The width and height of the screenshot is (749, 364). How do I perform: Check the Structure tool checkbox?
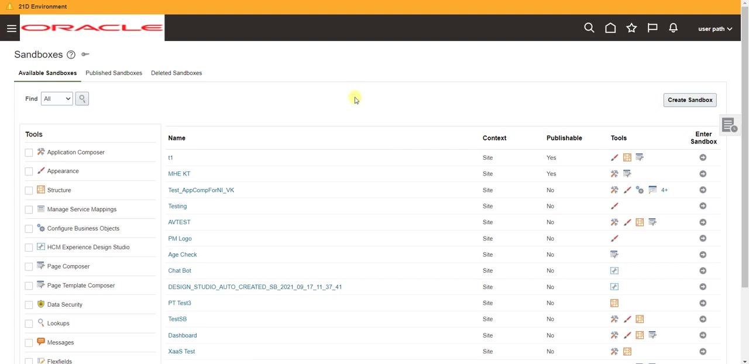29,191
